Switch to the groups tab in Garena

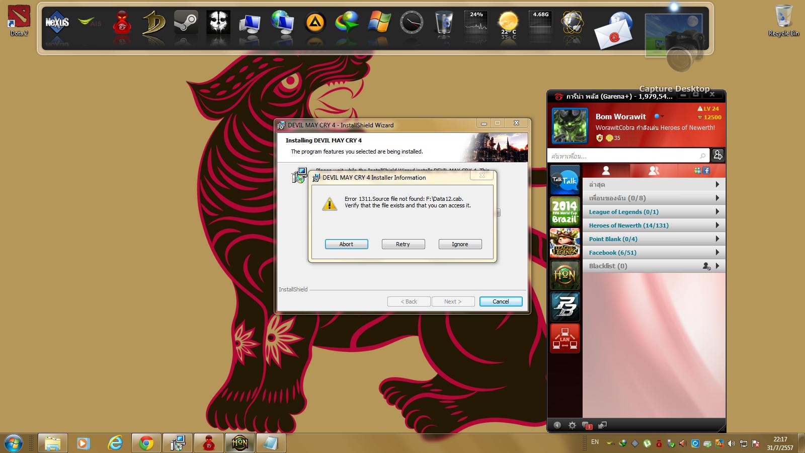coord(654,171)
